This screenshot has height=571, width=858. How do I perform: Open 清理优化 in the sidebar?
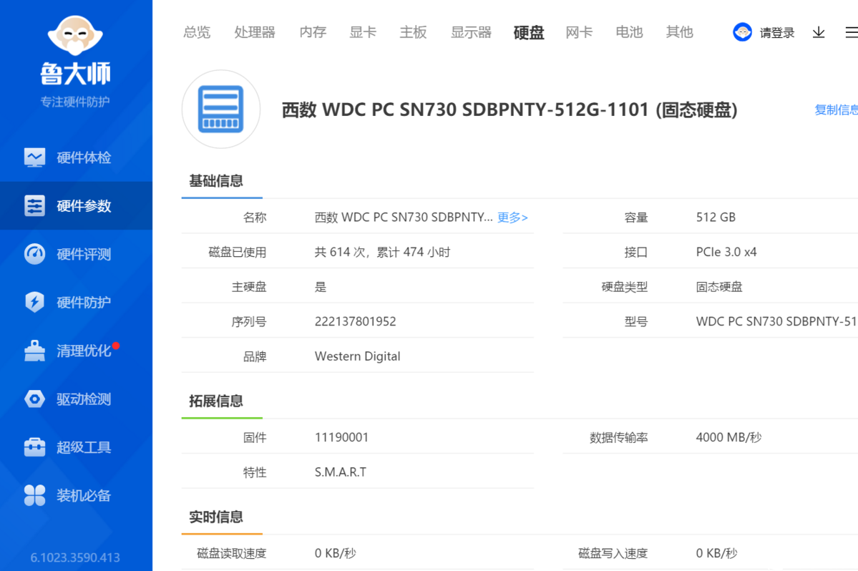click(76, 350)
